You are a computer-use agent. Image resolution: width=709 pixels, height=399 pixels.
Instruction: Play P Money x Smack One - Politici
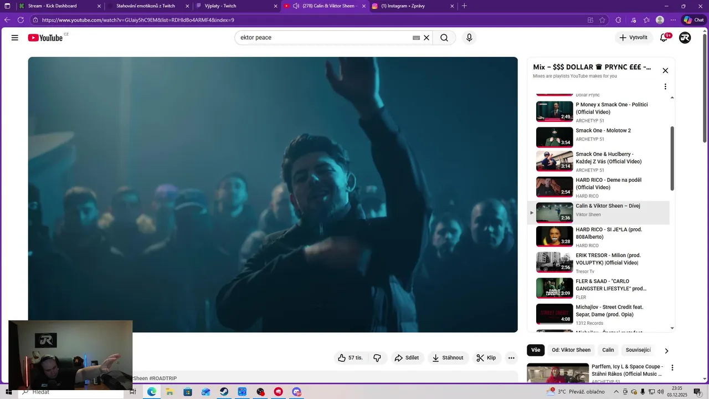tap(598, 111)
